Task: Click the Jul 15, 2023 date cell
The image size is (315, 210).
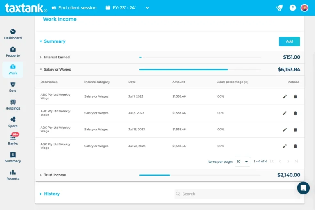Action: 137,130
